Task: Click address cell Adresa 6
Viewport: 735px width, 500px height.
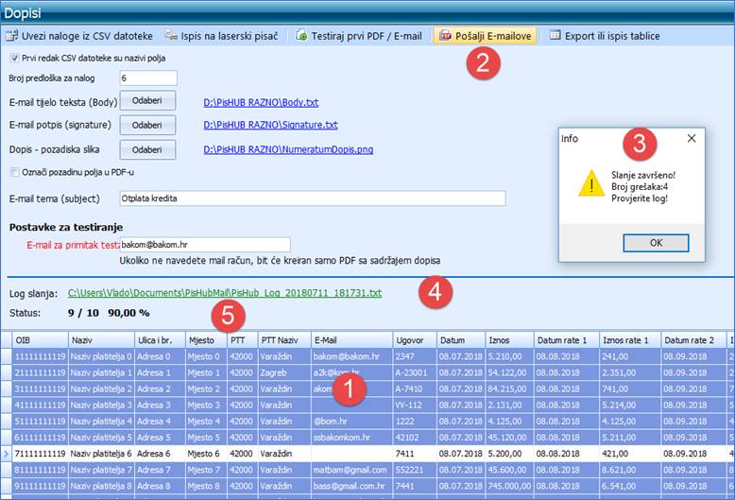Action: tap(160, 454)
